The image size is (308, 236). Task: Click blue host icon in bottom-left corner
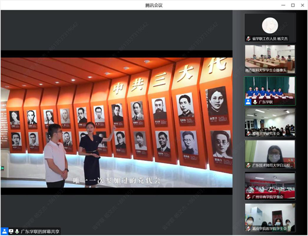(x=4, y=231)
